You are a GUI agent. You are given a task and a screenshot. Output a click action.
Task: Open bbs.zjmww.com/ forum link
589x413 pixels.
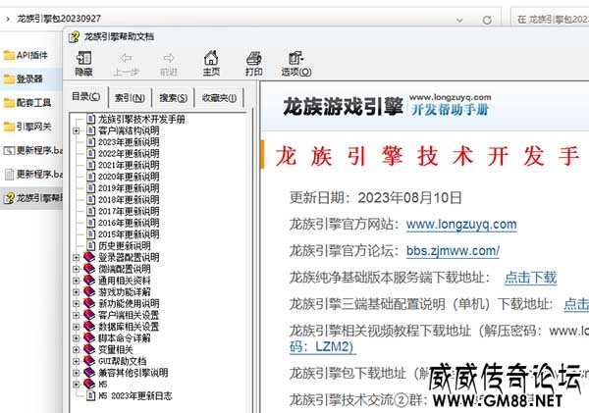[453, 251]
